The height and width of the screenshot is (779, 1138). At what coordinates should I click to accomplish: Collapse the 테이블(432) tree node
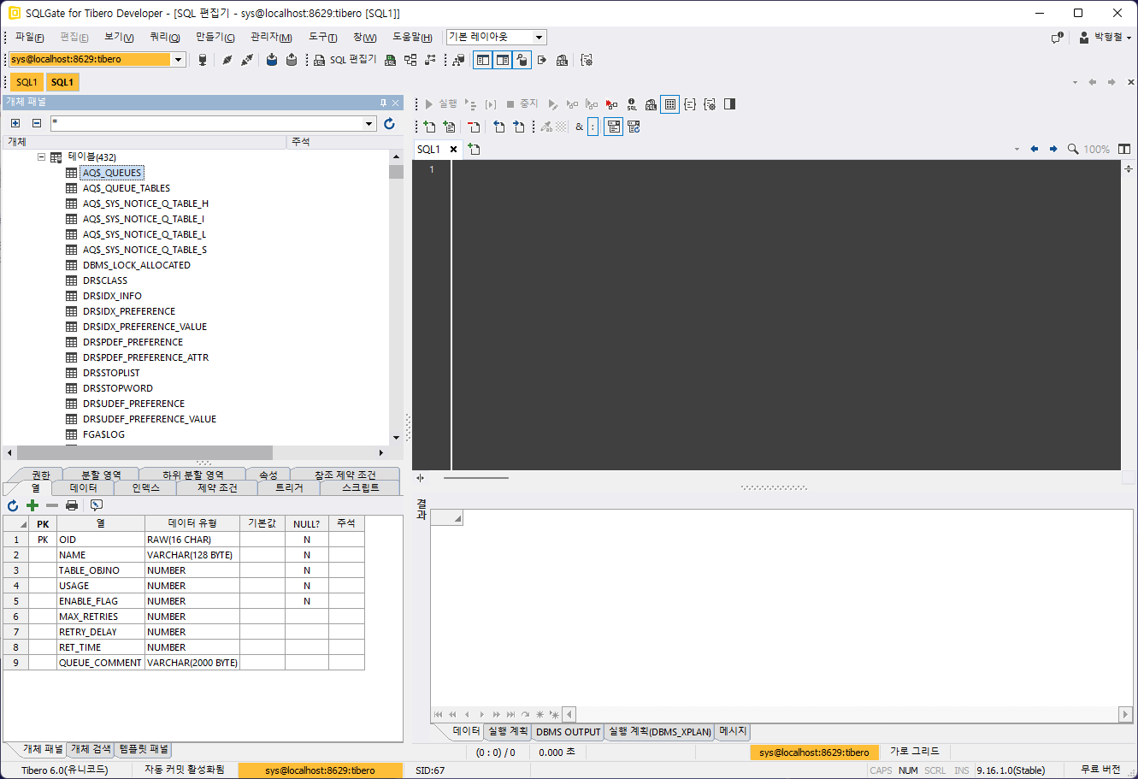point(40,157)
